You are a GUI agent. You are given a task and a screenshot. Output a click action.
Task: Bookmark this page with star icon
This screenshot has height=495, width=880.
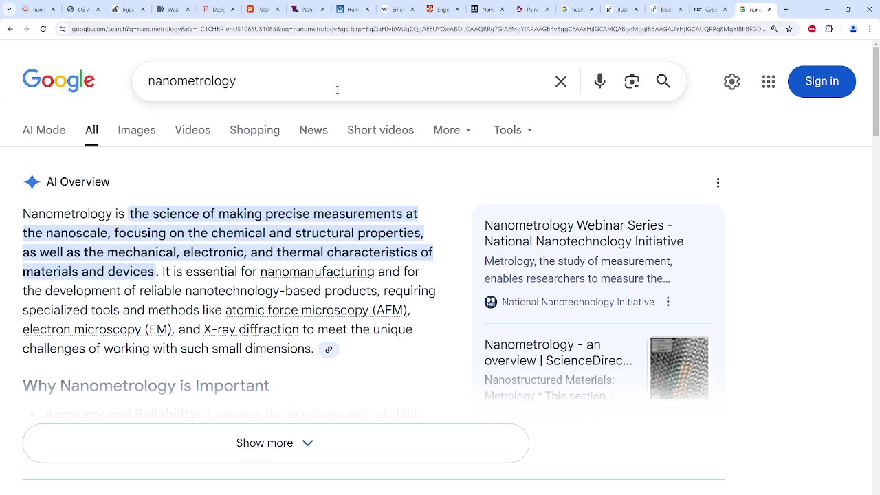(x=789, y=29)
